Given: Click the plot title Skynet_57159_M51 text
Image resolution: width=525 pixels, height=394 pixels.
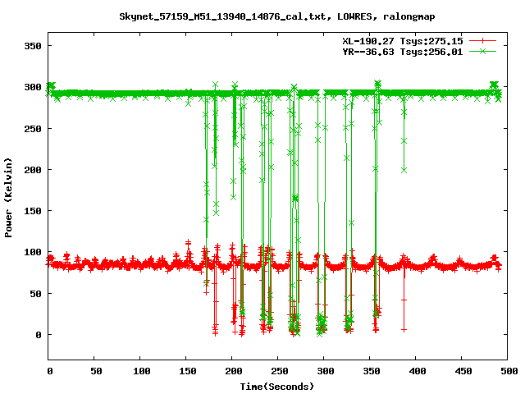Looking at the screenshot, I should click(277, 16).
